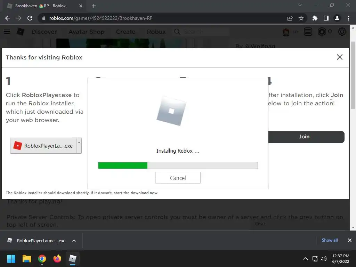Open the Discover menu item

(x=44, y=32)
